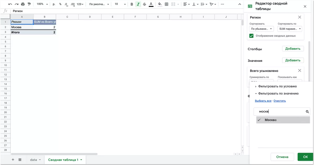Open merge cells options arrow
314x165 pixels.
[178, 4]
